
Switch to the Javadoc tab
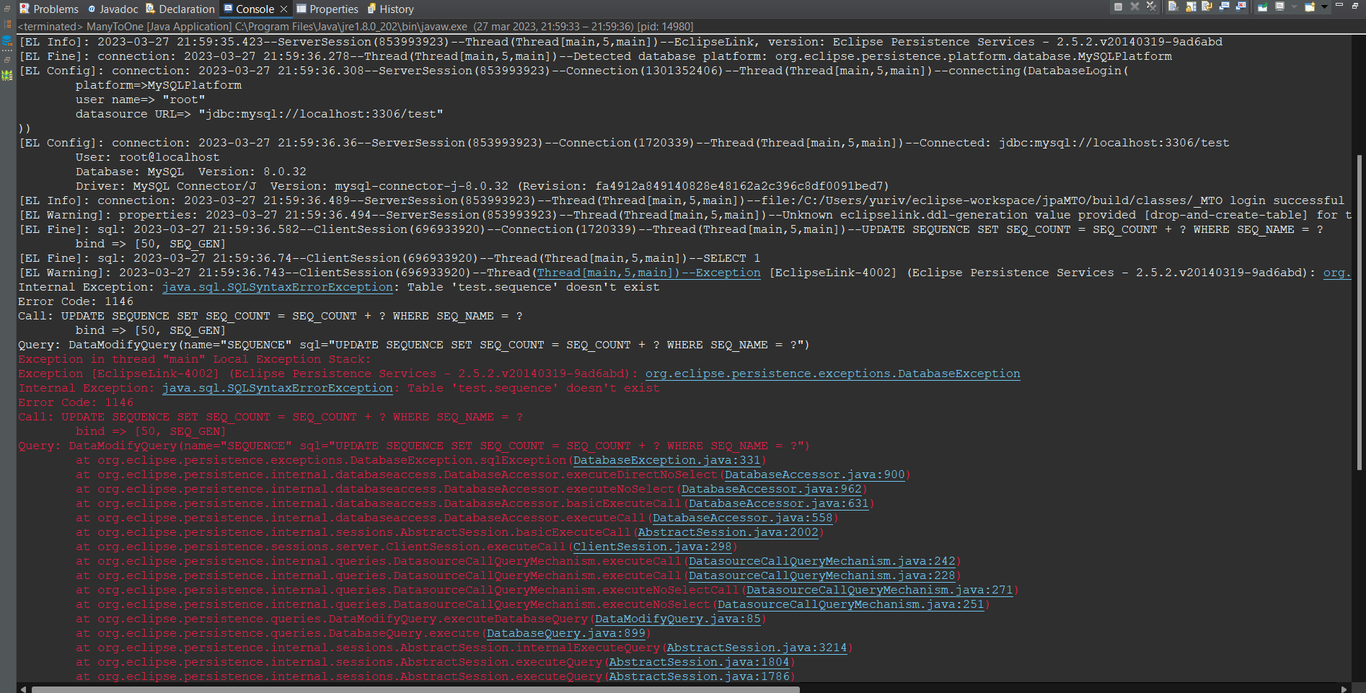[113, 9]
